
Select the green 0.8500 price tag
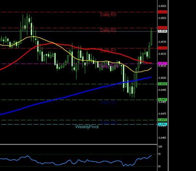[163, 84]
